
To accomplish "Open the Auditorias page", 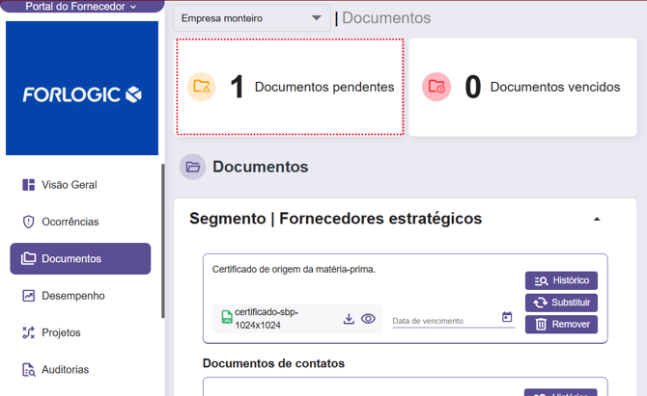I will coord(65,370).
